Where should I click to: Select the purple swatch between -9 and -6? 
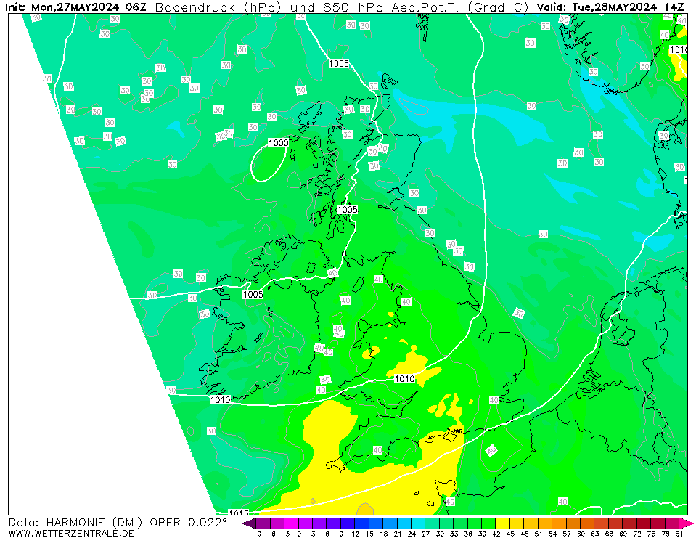tap(263, 523)
